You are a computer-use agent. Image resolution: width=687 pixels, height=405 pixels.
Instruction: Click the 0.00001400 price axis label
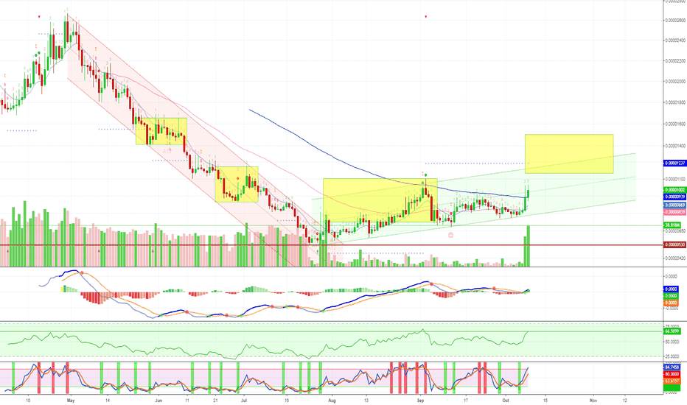(675, 145)
